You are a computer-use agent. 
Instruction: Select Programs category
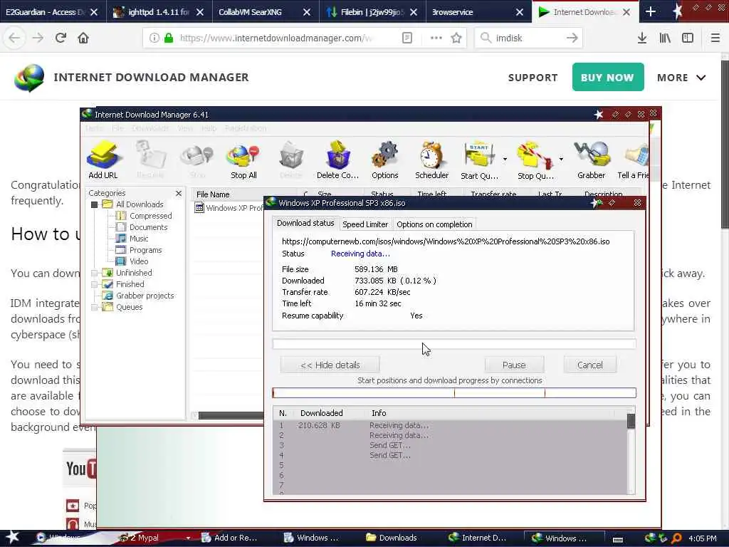coord(139,250)
